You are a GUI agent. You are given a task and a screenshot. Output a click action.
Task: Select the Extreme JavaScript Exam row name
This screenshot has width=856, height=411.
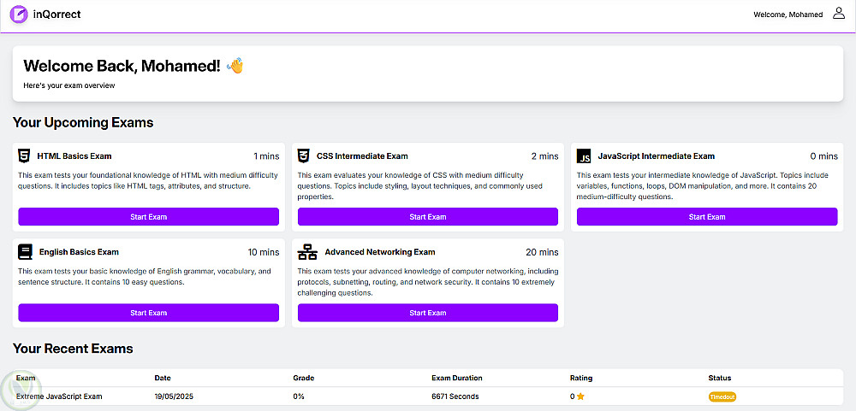(59, 396)
